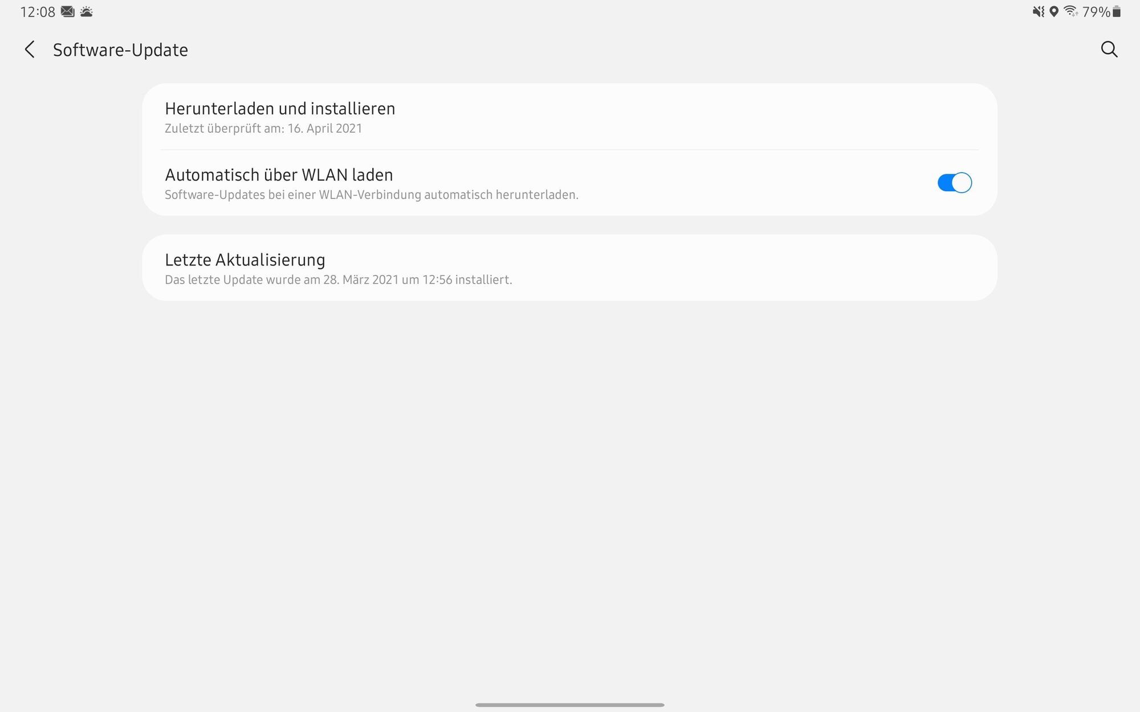Tap the bottom navigation gesture handle
The image size is (1140, 712).
(570, 705)
